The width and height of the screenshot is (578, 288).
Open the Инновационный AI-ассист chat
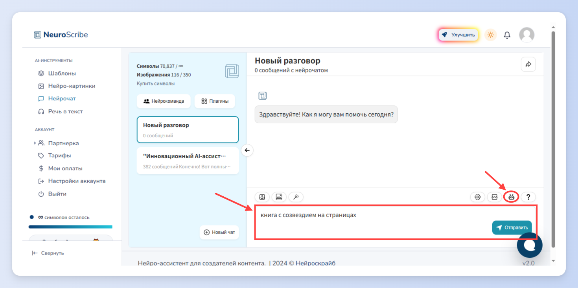pos(188,161)
